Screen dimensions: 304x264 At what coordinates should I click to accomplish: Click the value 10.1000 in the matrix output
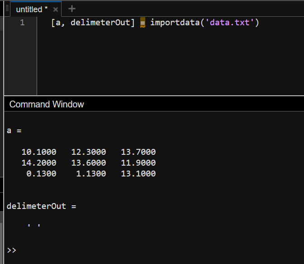pos(39,152)
